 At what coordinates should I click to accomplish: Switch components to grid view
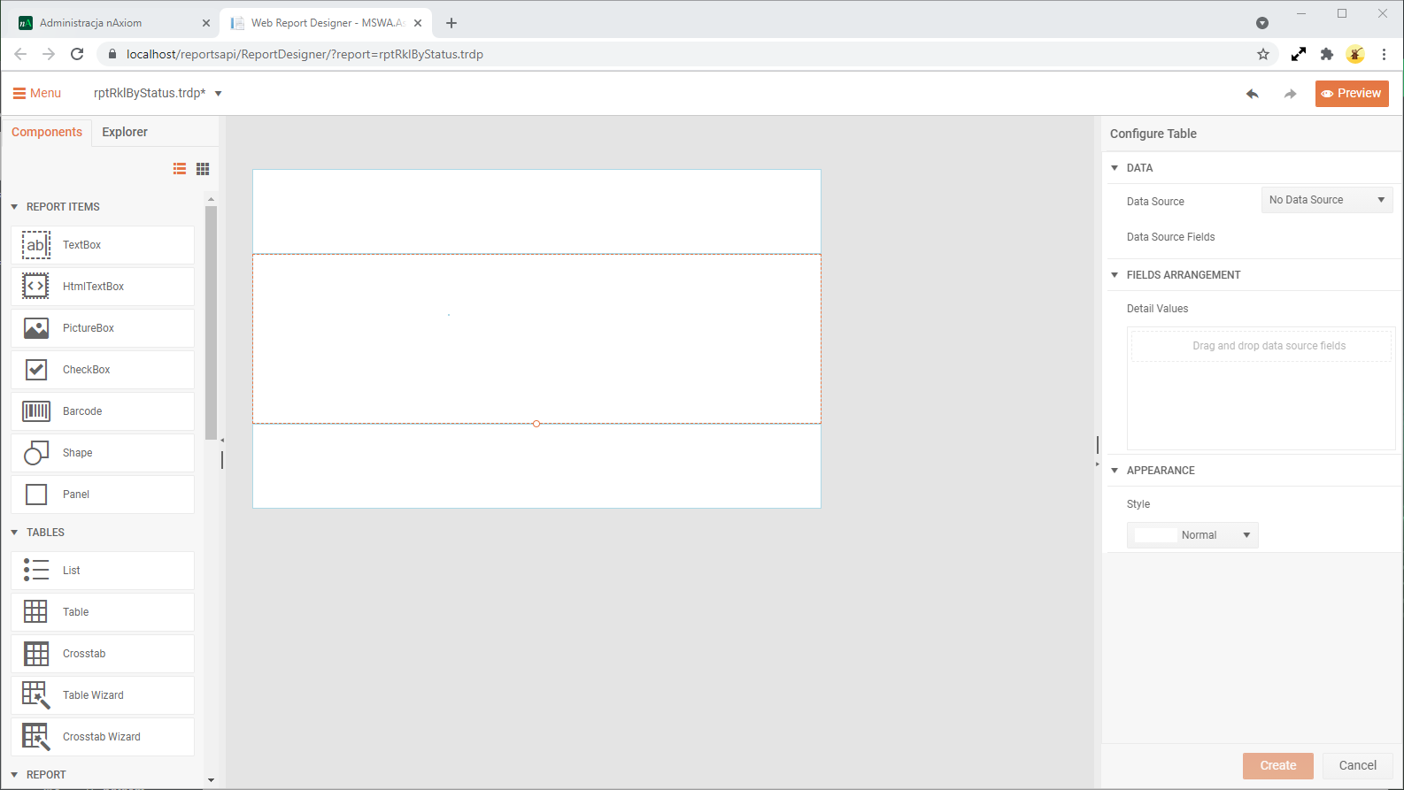click(x=203, y=169)
